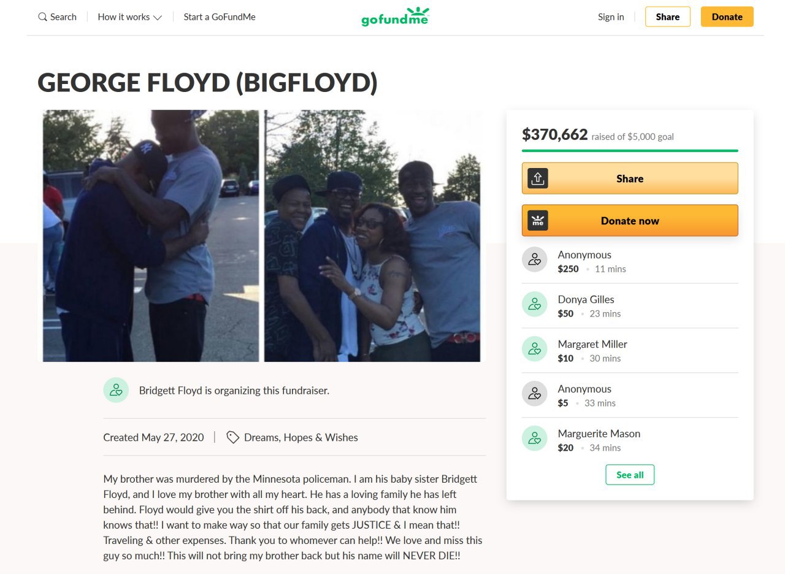Click Sign in at the top
Viewport: 785px width, 574px height.
click(x=611, y=17)
